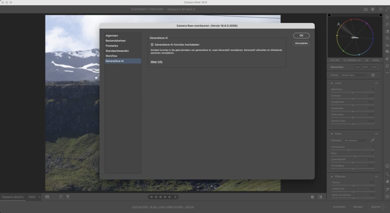Click the Auto adjustment button

pyautogui.click(x=357, y=67)
